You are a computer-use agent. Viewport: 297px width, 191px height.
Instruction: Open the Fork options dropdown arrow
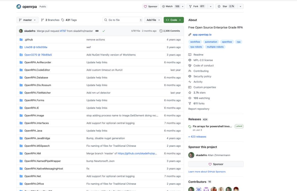point(210,6)
